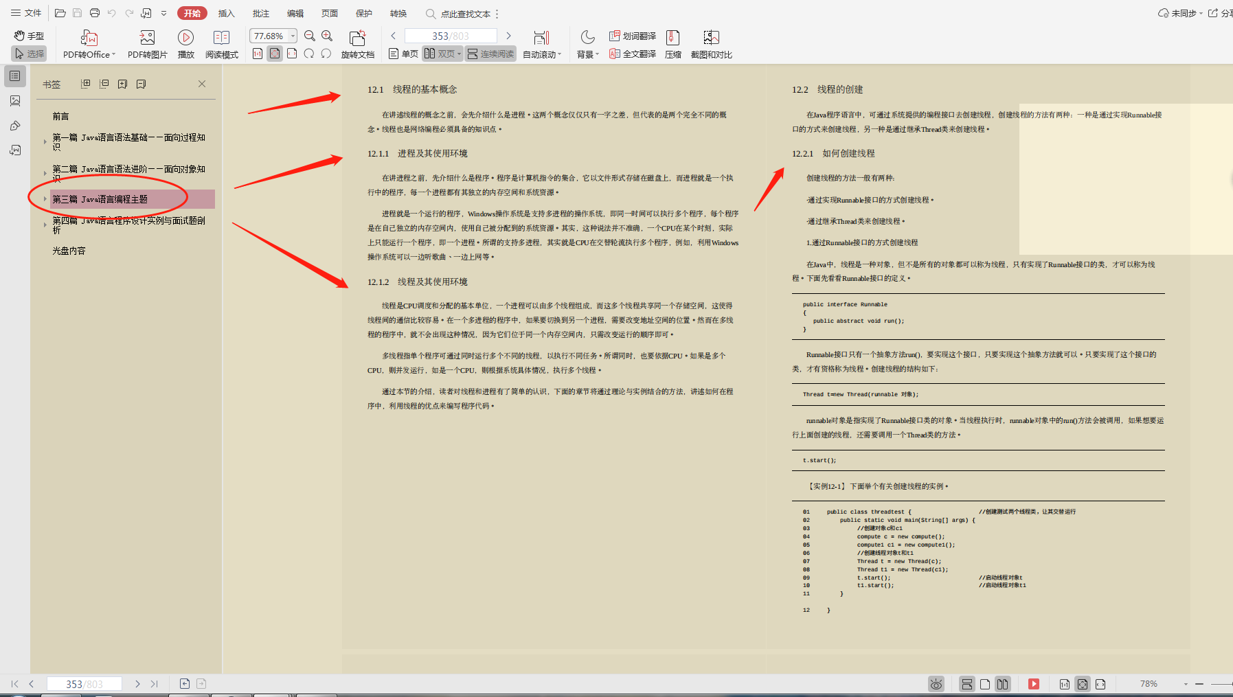Screen dimensions: 1233x697
Task: Expand 第三篇 Java语言编程主题 bookmark arrow
Action: [x=45, y=199]
